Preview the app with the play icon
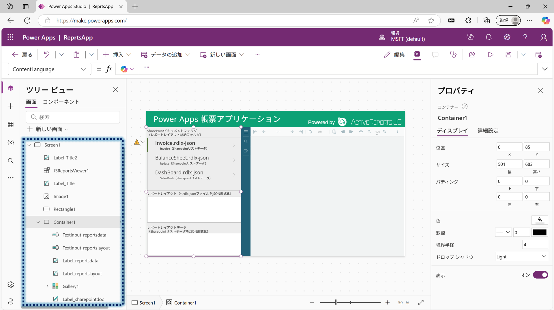This screenshot has height=310, width=554. tap(491, 55)
